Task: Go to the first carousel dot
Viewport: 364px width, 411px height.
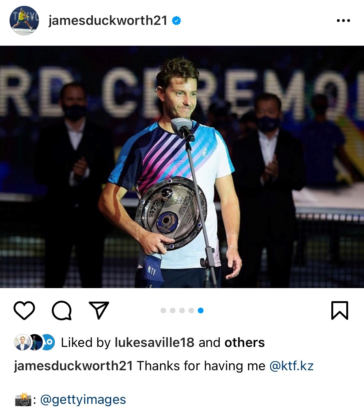Action: [x=163, y=310]
